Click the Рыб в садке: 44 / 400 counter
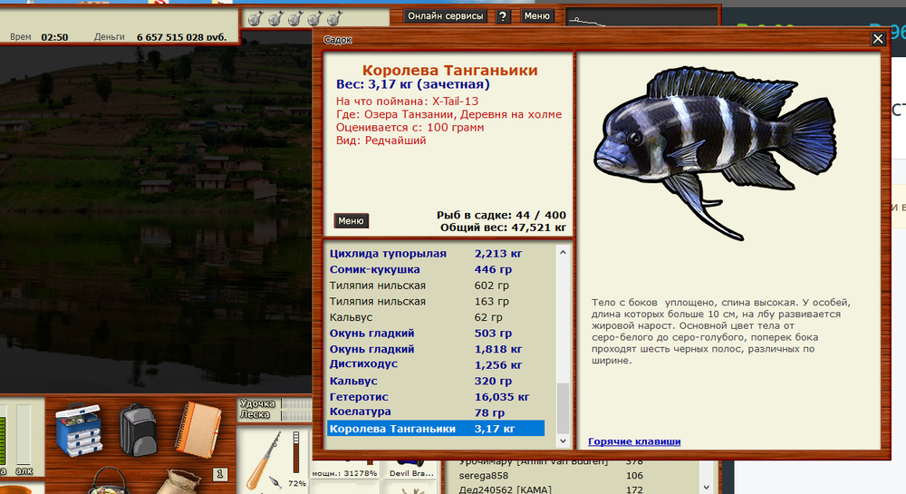The image size is (906, 494). (x=501, y=215)
